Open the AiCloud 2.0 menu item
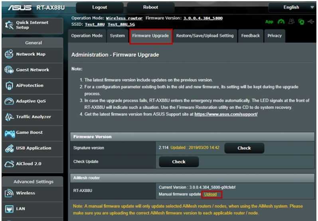 click(x=32, y=164)
